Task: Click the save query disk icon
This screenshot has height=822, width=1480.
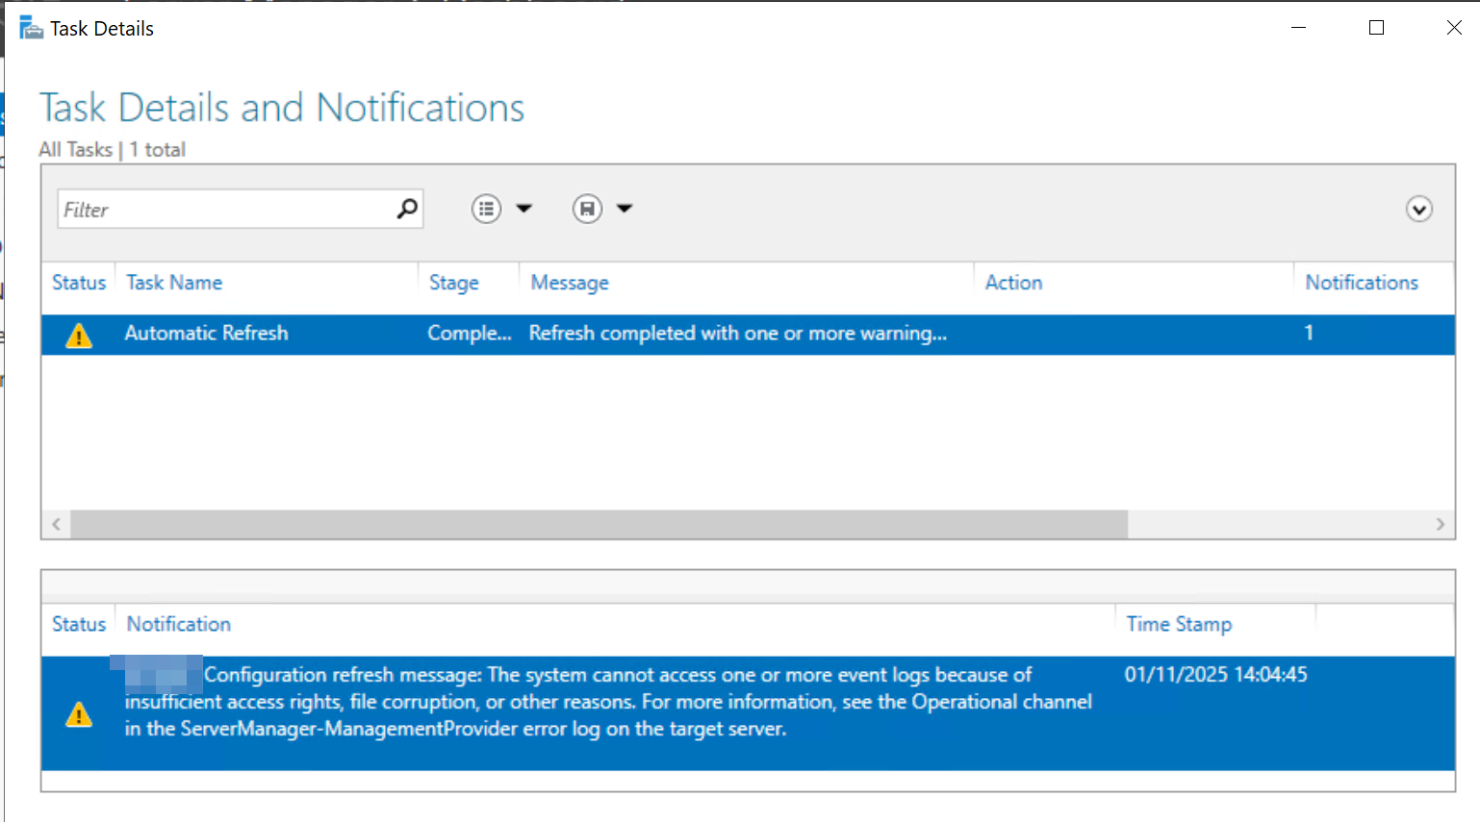Action: click(587, 209)
